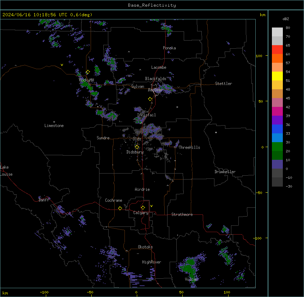
Task: Click the Calgary city label
Action: tap(141, 213)
